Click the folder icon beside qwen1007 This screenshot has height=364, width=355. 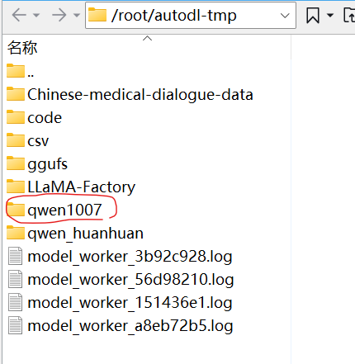[x=16, y=210]
